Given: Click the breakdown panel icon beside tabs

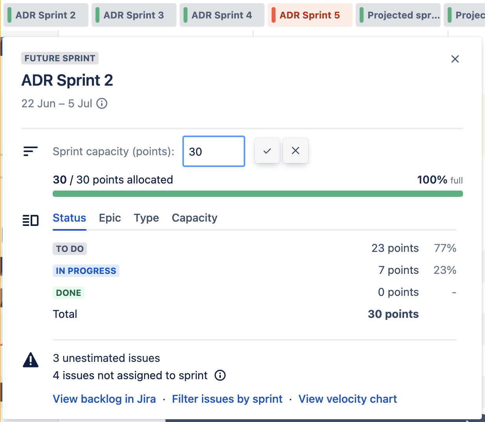Looking at the screenshot, I should 31,220.
